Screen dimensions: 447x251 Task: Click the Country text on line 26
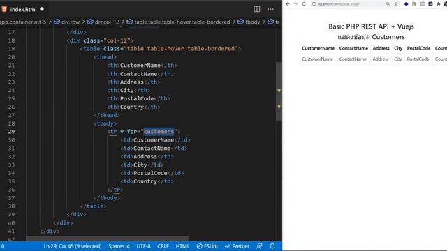tap(132, 107)
